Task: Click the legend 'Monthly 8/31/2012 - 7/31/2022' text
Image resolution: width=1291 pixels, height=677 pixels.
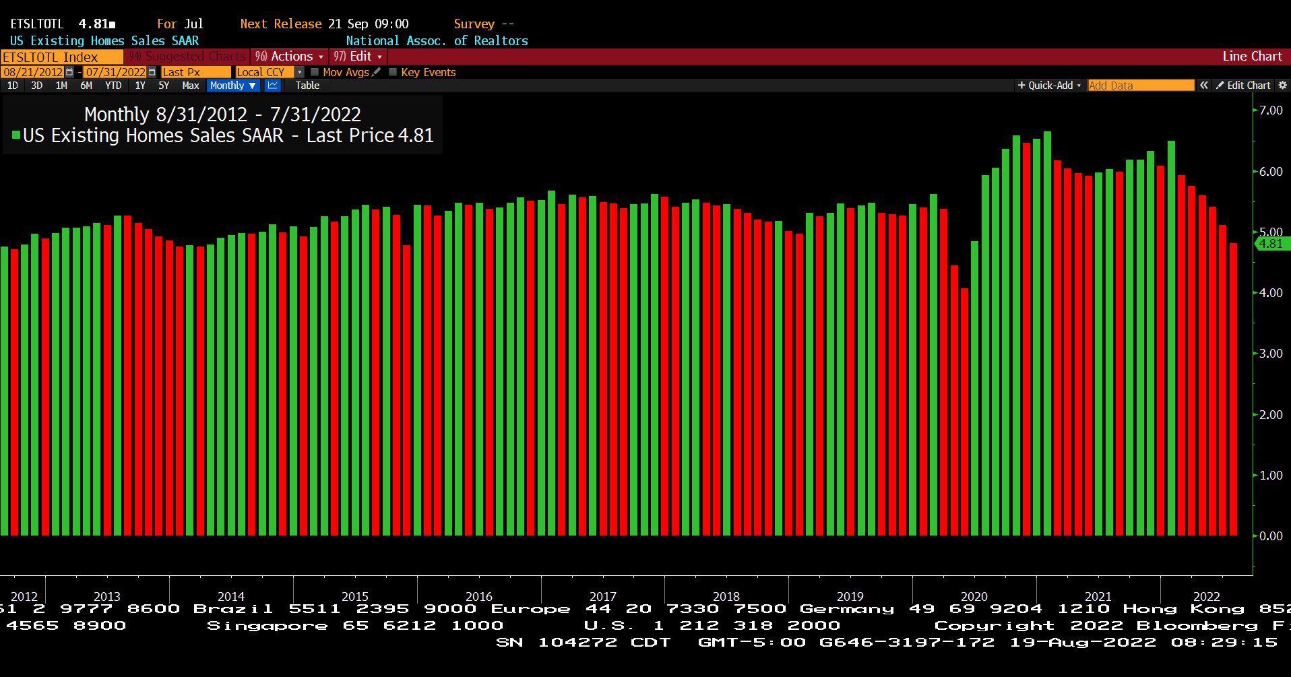Action: click(222, 115)
